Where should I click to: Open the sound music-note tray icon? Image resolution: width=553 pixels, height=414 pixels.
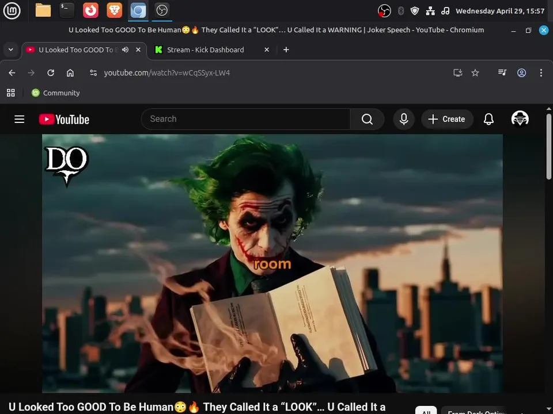445,11
